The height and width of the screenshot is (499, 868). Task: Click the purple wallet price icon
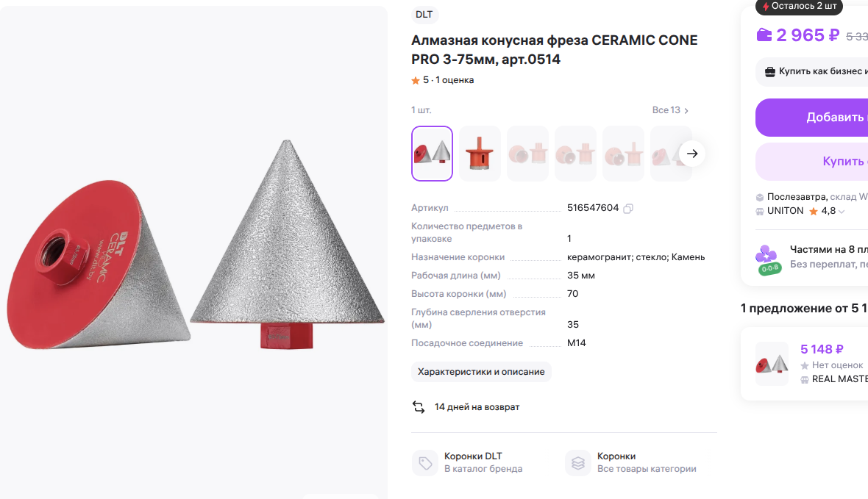click(764, 35)
